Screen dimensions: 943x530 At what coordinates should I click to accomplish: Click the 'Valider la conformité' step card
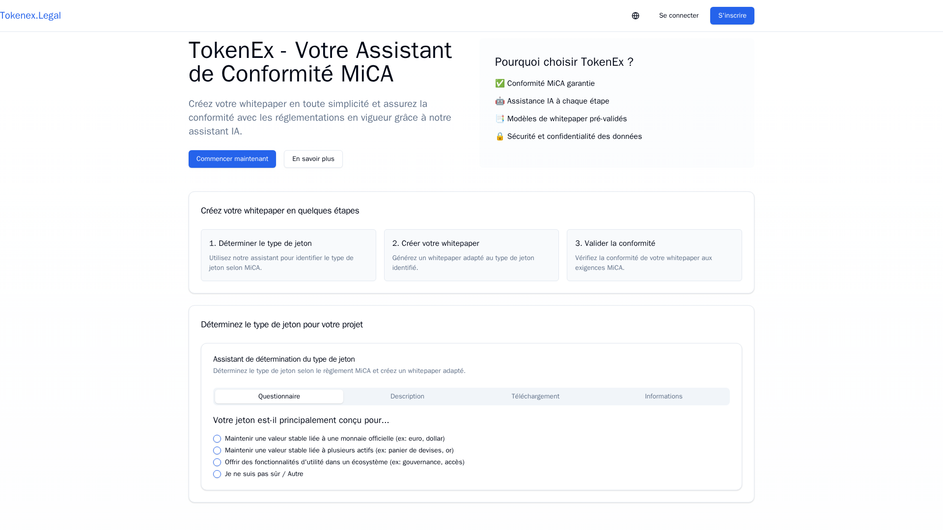(654, 255)
